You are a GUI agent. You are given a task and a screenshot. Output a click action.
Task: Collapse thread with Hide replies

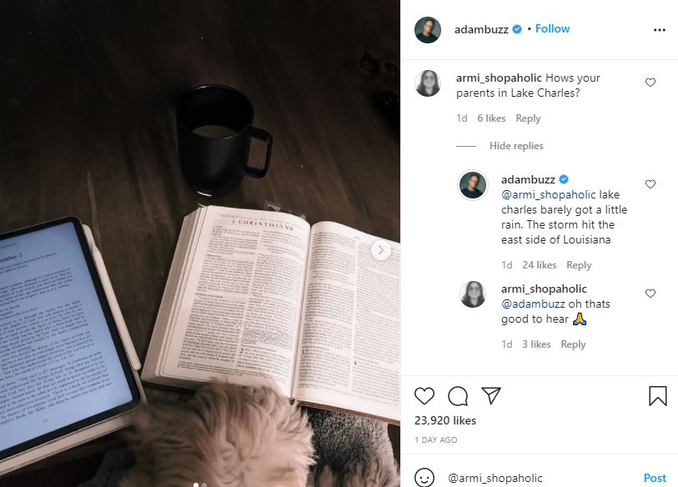(x=516, y=146)
